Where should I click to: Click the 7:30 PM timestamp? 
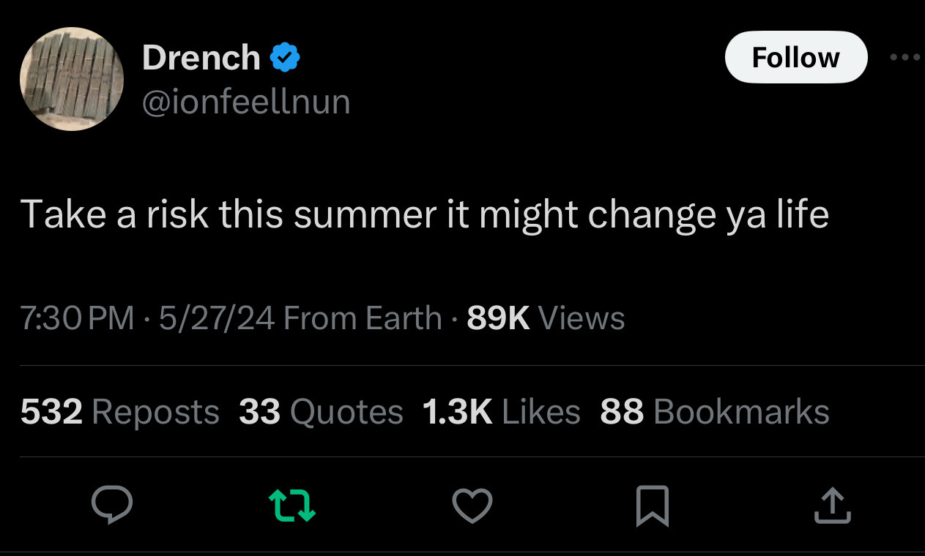(x=77, y=318)
